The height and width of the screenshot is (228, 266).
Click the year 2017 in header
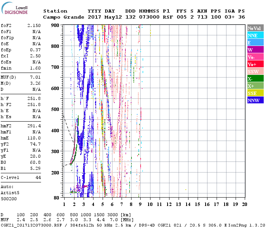pyautogui.click(x=94, y=17)
